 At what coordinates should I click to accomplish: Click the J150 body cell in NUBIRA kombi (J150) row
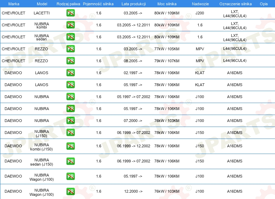coord(200,146)
